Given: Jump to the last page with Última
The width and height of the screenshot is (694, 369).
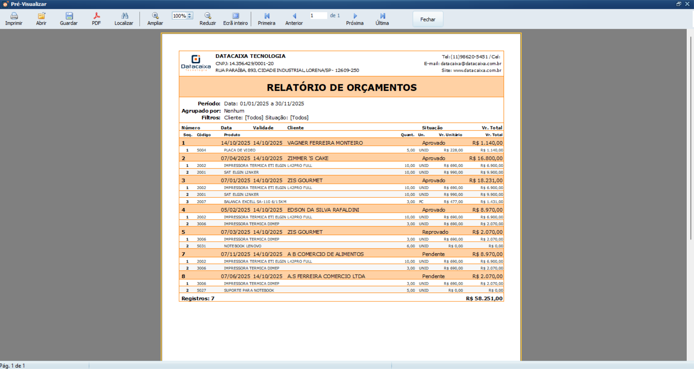Looking at the screenshot, I should [x=382, y=19].
